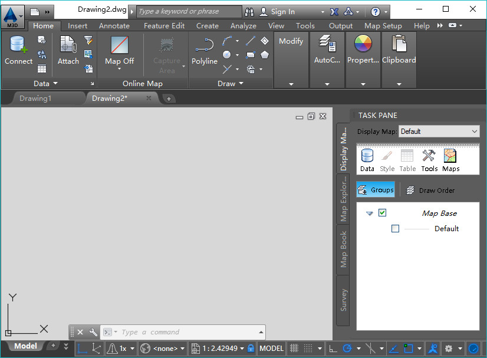
Task: Expand the Modify panel arrow
Action: (x=291, y=84)
